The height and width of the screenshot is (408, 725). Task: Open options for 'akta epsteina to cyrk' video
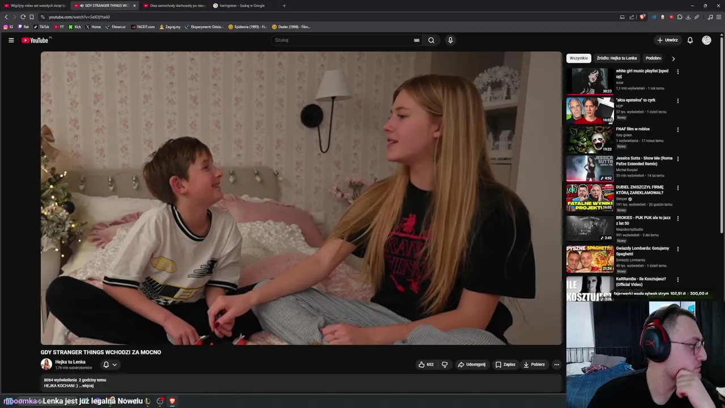coord(677,101)
